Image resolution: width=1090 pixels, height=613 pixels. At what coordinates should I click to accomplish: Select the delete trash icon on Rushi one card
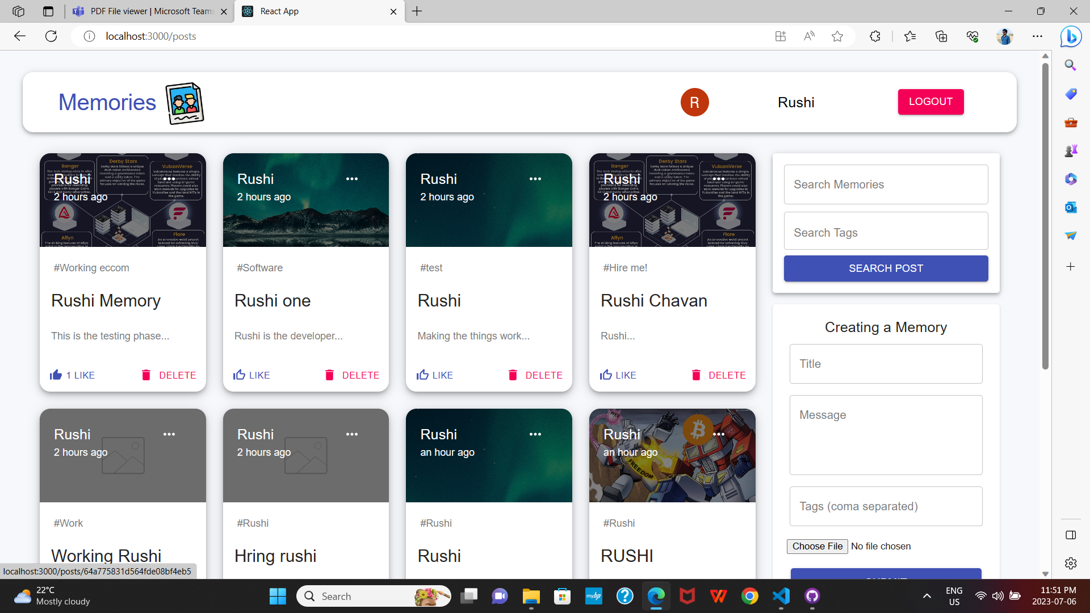[x=330, y=375]
